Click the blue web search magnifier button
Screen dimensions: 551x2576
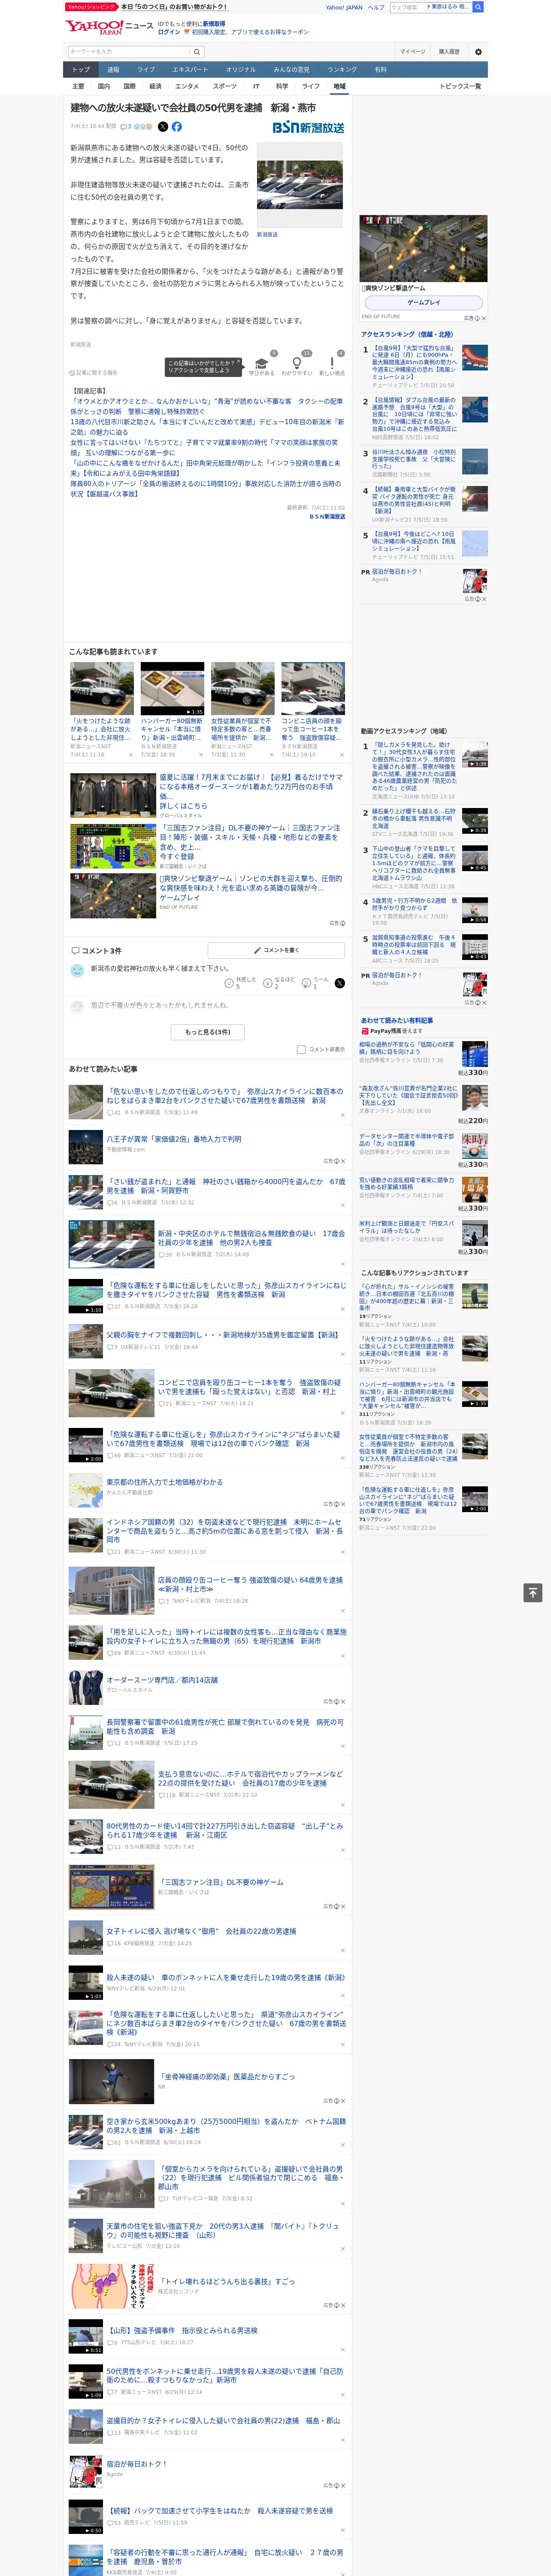click(x=478, y=7)
